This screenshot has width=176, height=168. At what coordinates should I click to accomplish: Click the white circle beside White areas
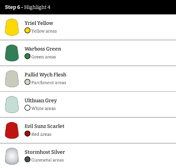[27, 108]
